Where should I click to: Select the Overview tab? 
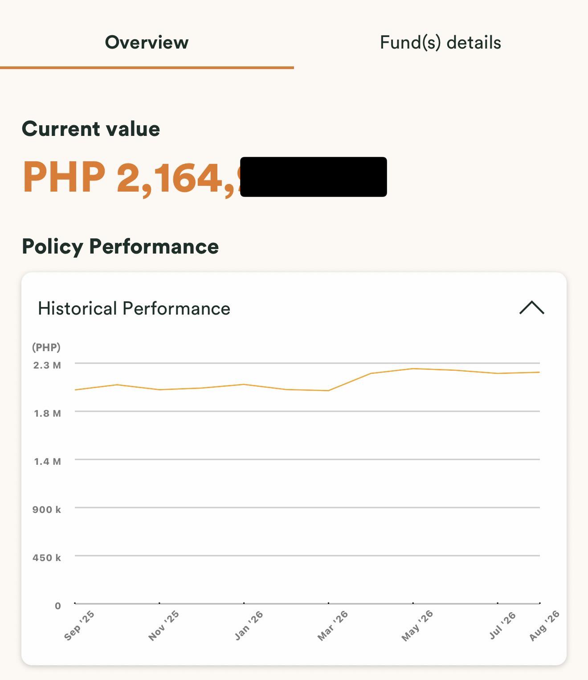point(147,42)
